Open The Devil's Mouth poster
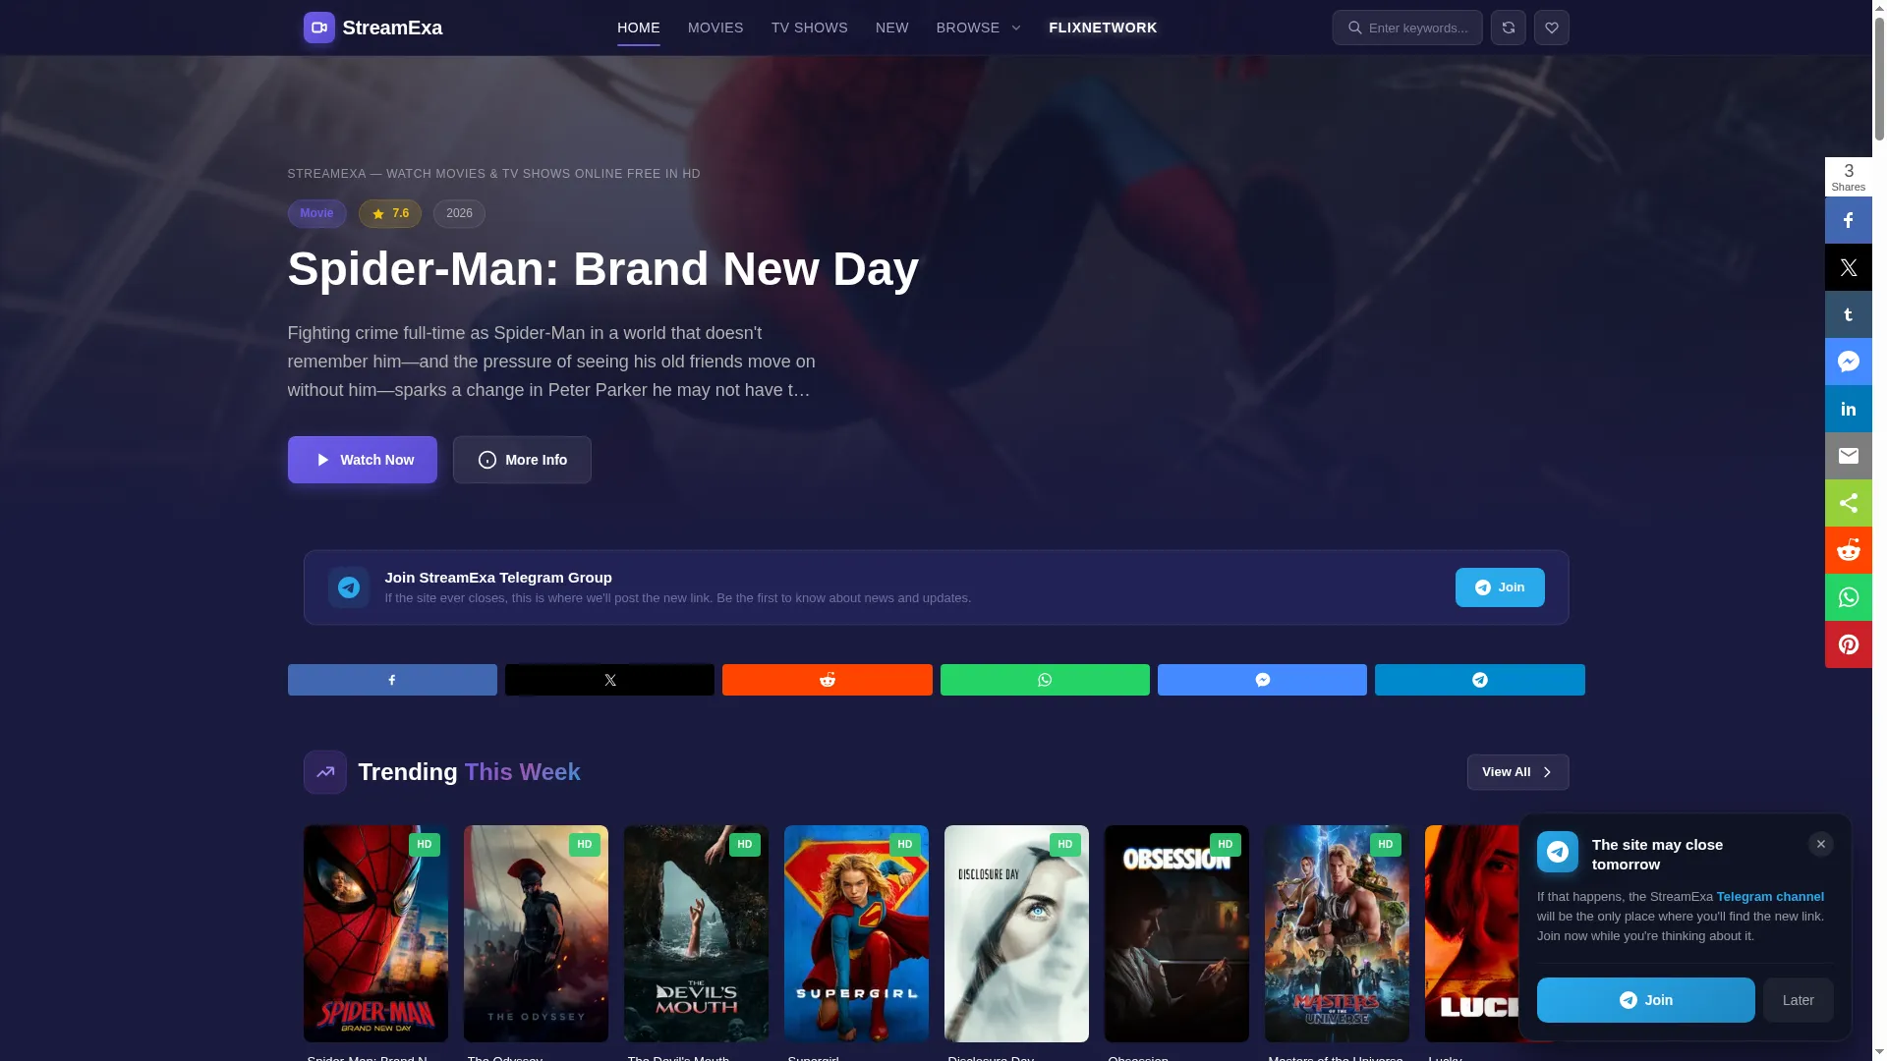This screenshot has width=1887, height=1061. point(696,933)
